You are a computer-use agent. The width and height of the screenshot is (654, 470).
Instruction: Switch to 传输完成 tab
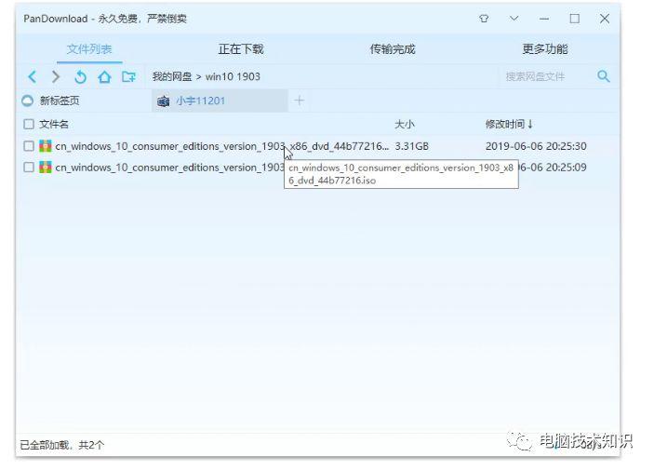pyautogui.click(x=393, y=49)
